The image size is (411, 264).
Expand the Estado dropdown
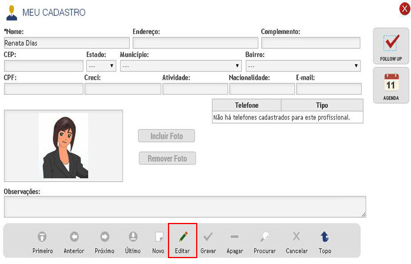click(x=101, y=66)
